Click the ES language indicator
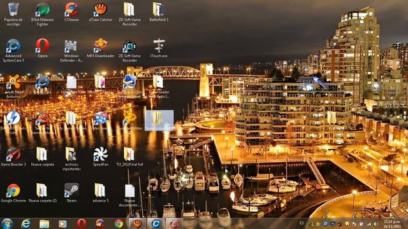 [x=302, y=223]
